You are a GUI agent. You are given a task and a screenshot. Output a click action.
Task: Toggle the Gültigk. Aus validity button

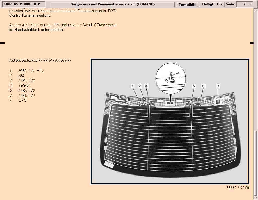coord(212,4)
